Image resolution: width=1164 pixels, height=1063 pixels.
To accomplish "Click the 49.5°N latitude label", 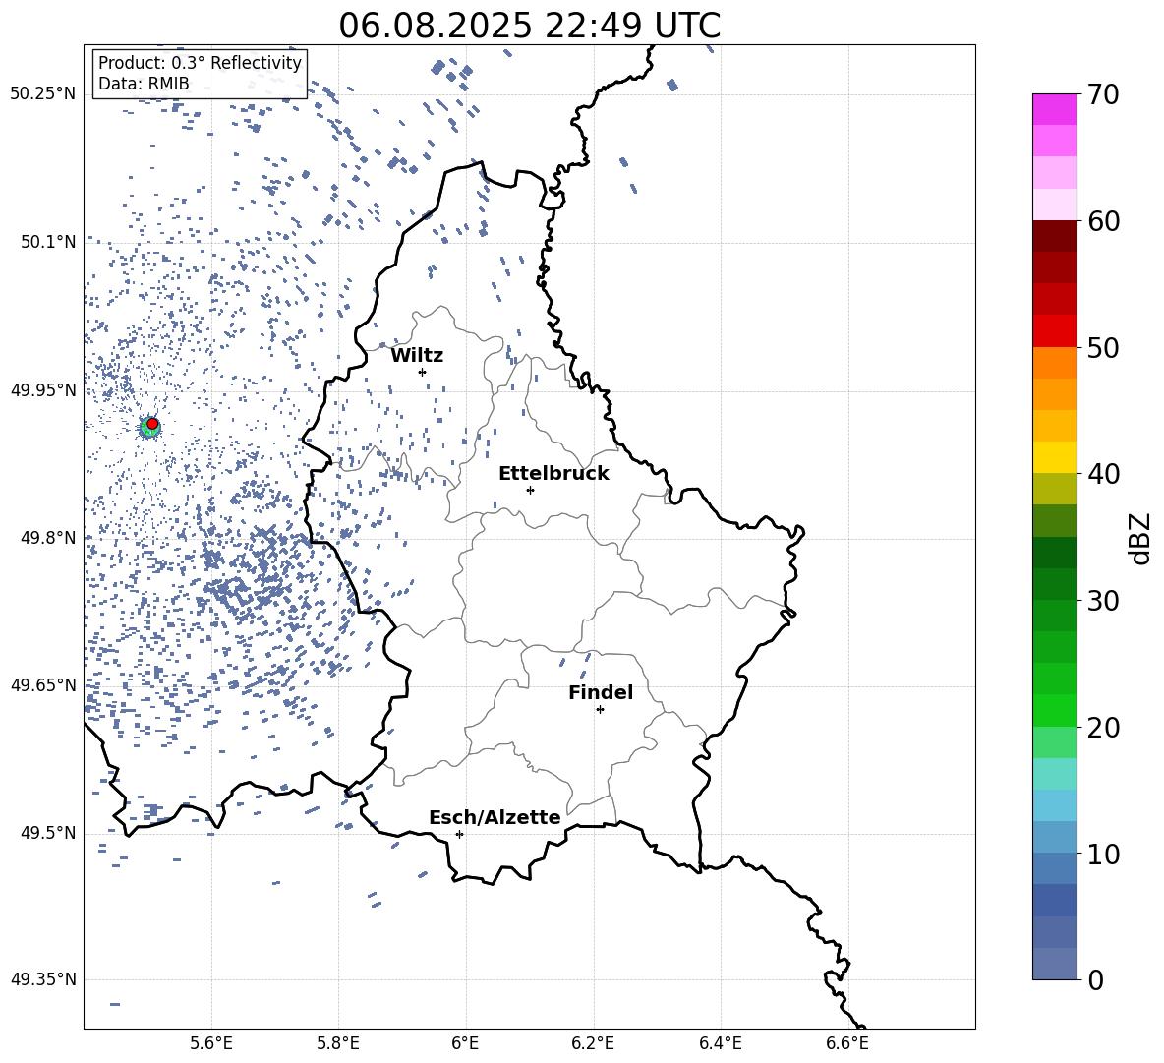I will click(48, 833).
